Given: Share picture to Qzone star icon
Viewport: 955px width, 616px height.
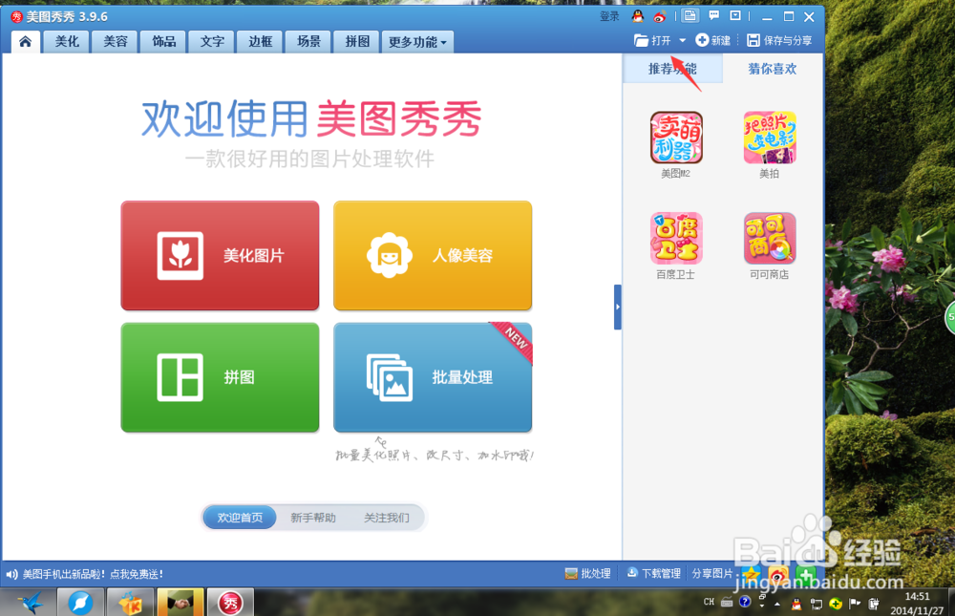Looking at the screenshot, I should point(753,575).
